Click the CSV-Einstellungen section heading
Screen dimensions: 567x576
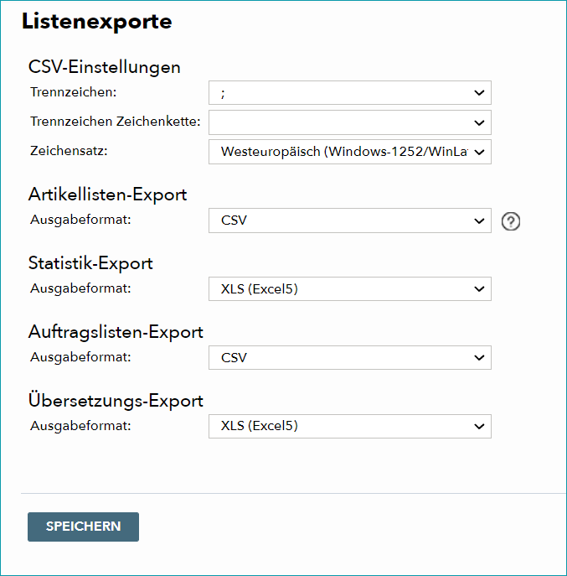pyautogui.click(x=105, y=67)
